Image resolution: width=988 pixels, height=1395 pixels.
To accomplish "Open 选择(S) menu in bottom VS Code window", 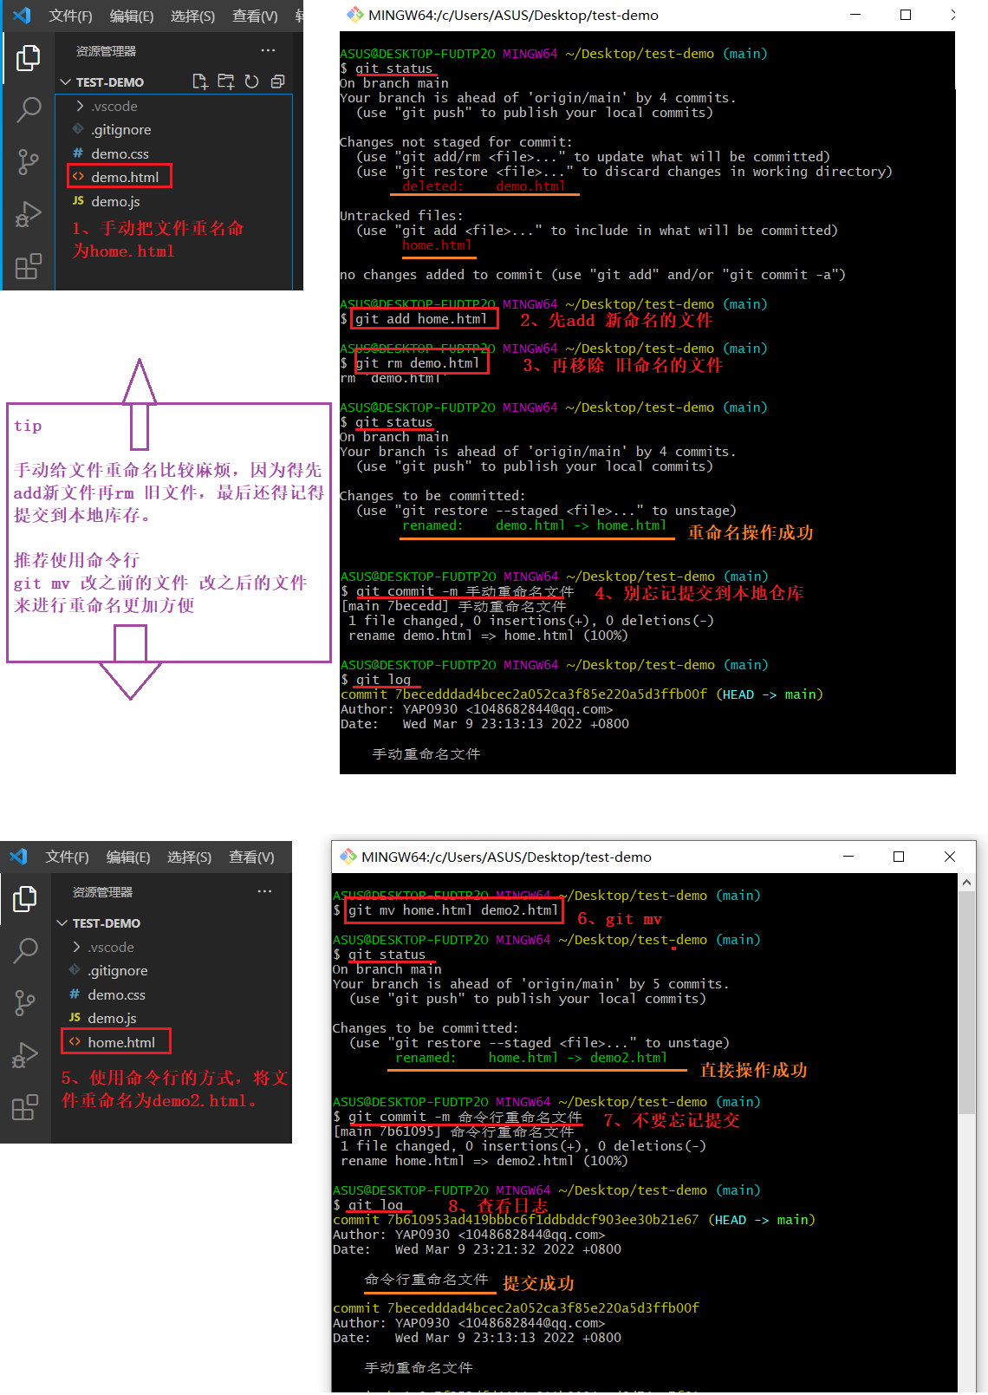I will pos(189,857).
